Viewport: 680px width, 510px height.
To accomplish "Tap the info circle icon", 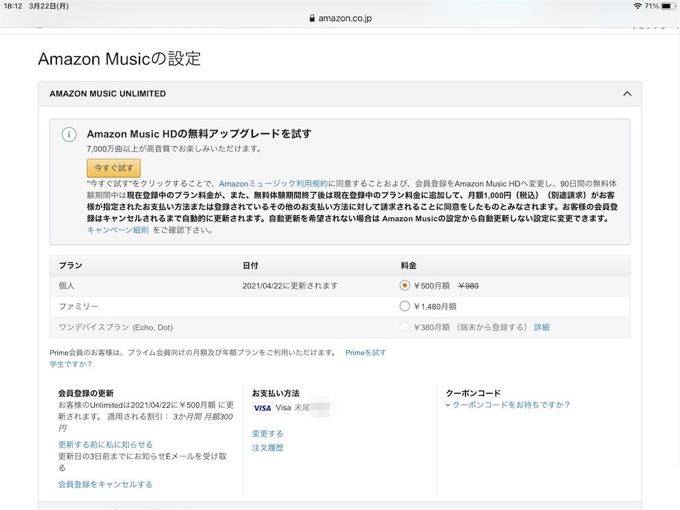I will coord(69,134).
